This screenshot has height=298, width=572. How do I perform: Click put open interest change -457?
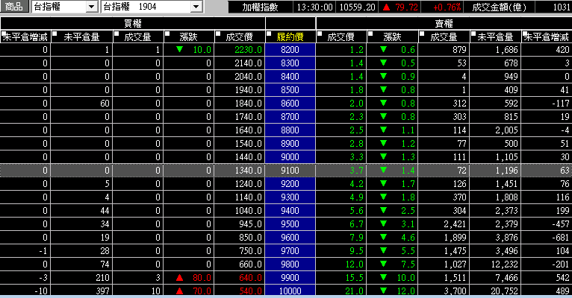(x=560, y=223)
